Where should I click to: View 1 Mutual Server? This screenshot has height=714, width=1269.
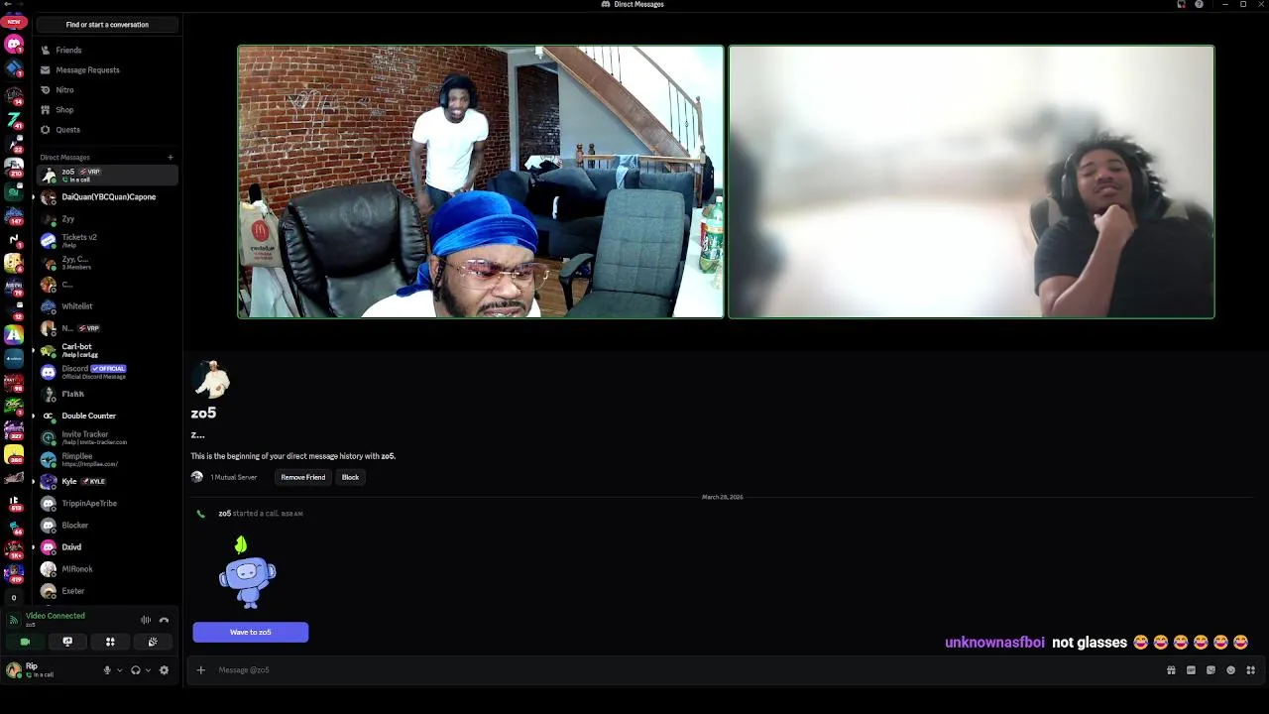pos(224,477)
